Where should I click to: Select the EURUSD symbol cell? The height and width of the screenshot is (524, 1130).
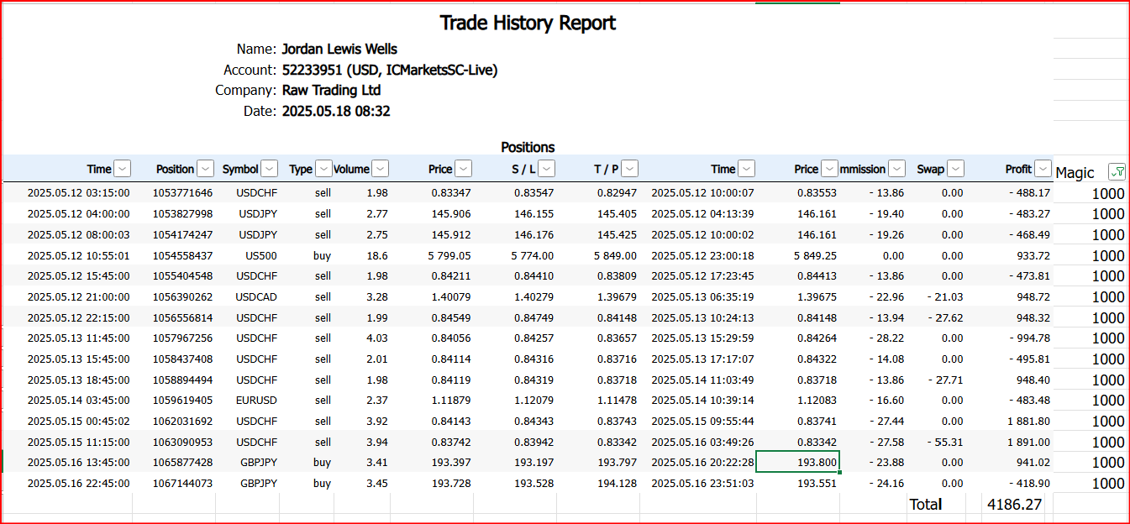tap(256, 401)
